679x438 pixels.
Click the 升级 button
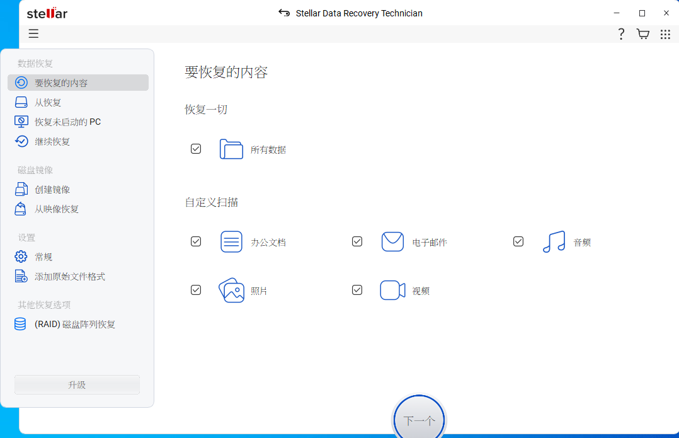(77, 385)
